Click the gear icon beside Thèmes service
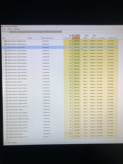 [7, 110]
